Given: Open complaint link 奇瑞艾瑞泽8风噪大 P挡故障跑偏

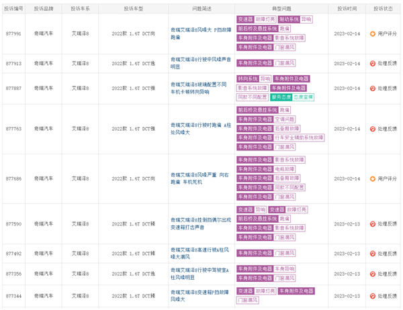Looking at the screenshot, I should tap(201, 34).
